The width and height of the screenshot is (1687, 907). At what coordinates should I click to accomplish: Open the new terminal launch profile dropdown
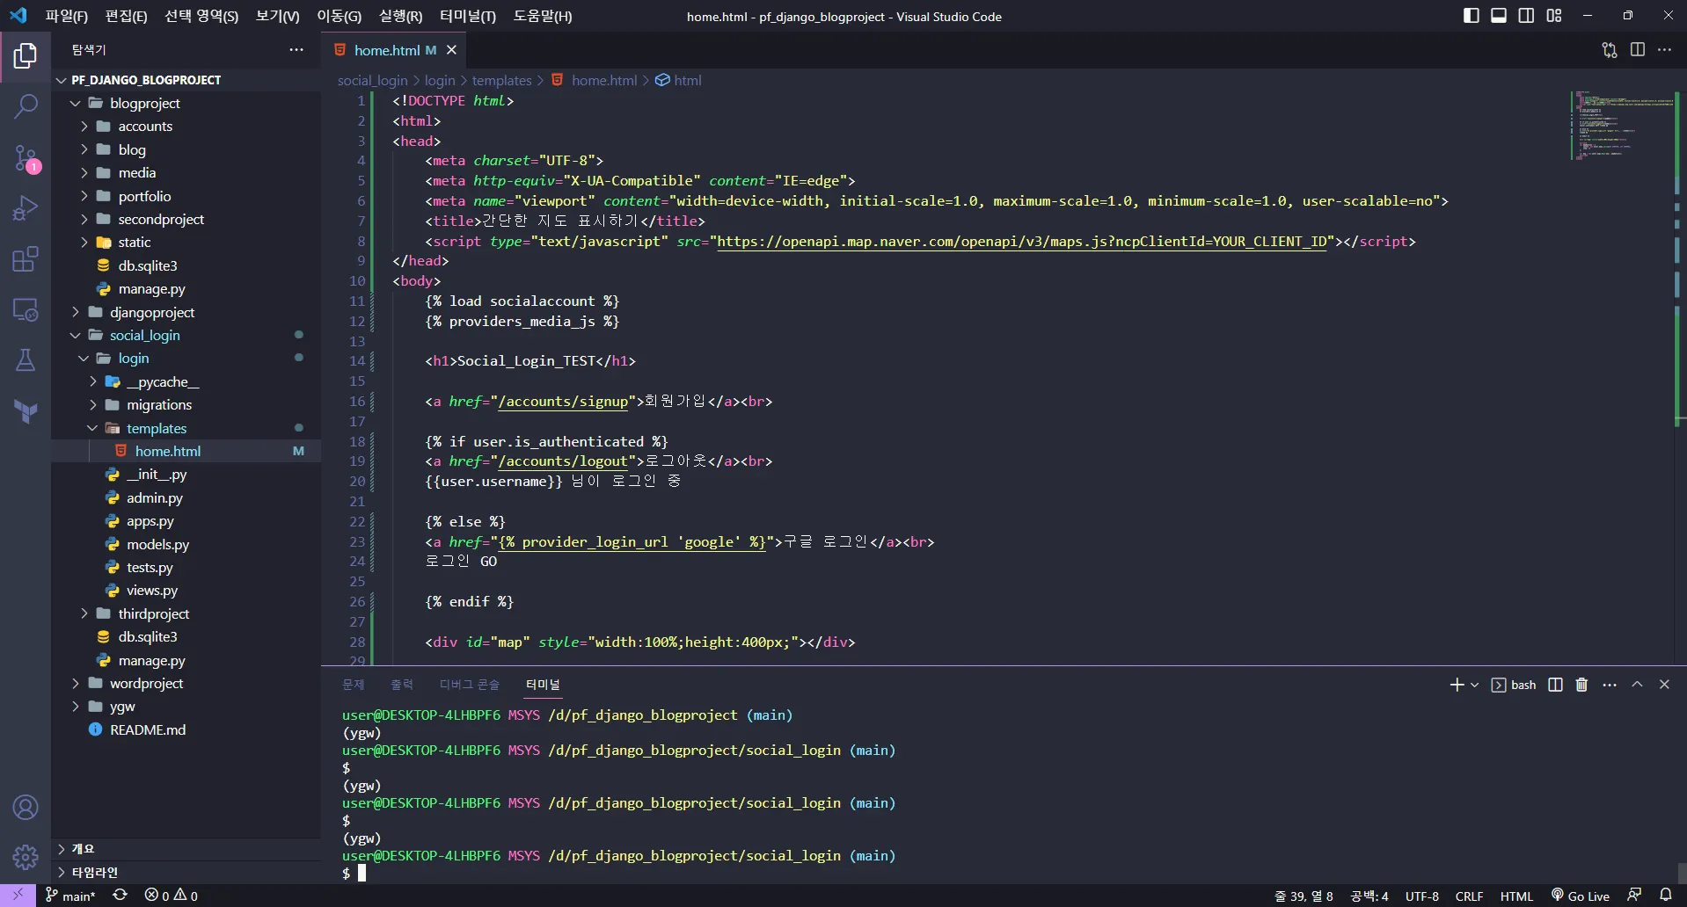click(1475, 685)
